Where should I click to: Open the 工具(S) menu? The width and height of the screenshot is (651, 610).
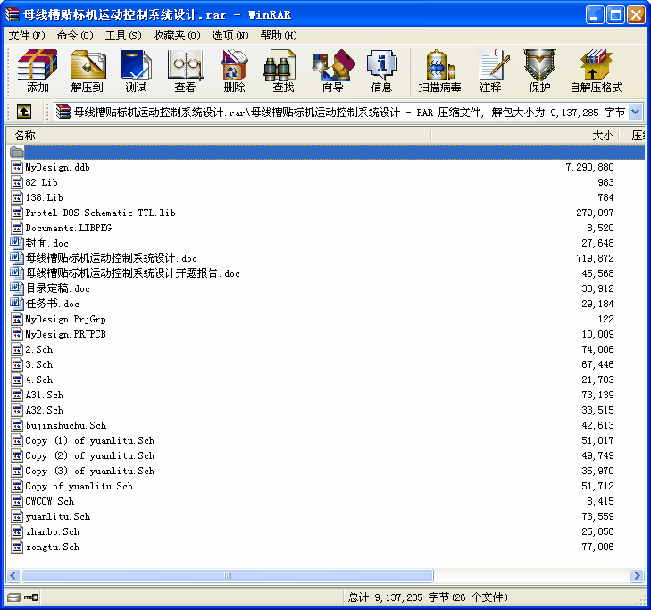[x=123, y=36]
